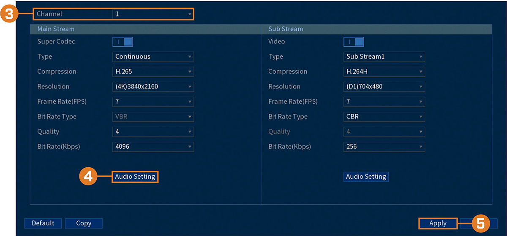The width and height of the screenshot is (507, 236).
Task: Toggle the Super Codec switch
Action: tap(123, 42)
